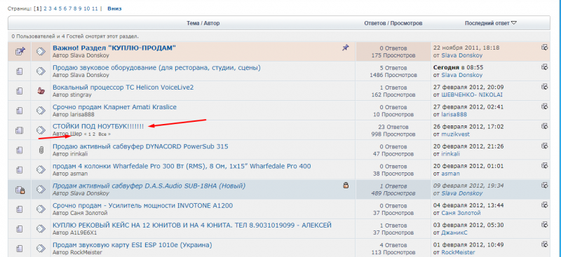Open profile of muzikvest in last reply
This screenshot has width=561, height=257.
pyautogui.click(x=455, y=134)
